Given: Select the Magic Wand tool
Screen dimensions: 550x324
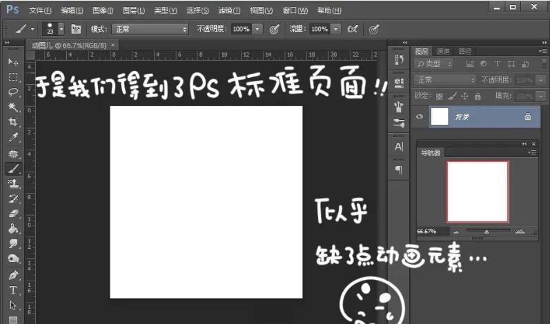Looking at the screenshot, I should (x=13, y=107).
